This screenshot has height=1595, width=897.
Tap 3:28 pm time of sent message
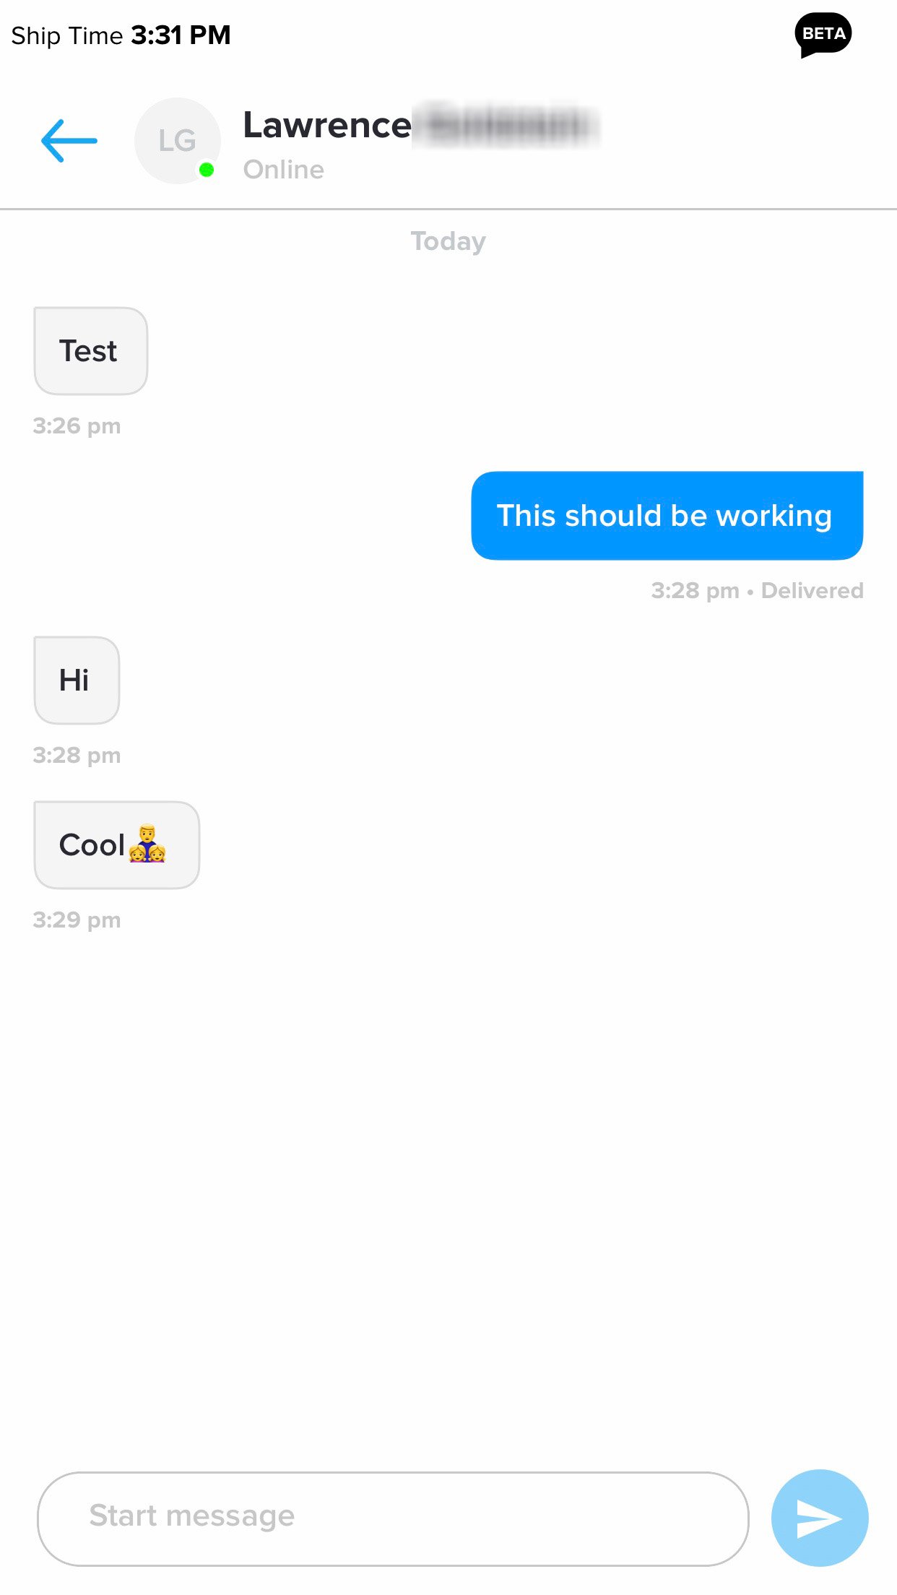[x=695, y=591]
